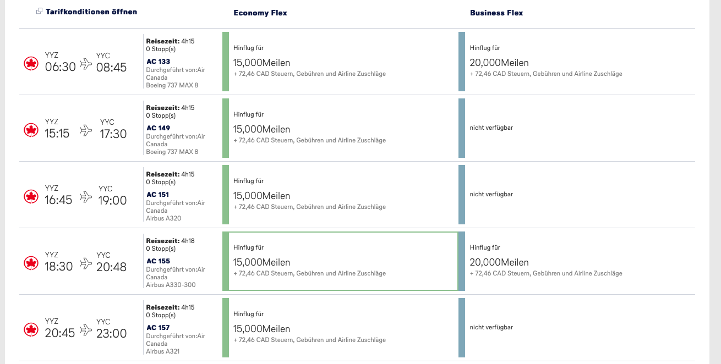This screenshot has width=721, height=364.
Task: Select highlighted Economy Flex fare for AC 155
Action: point(341,261)
